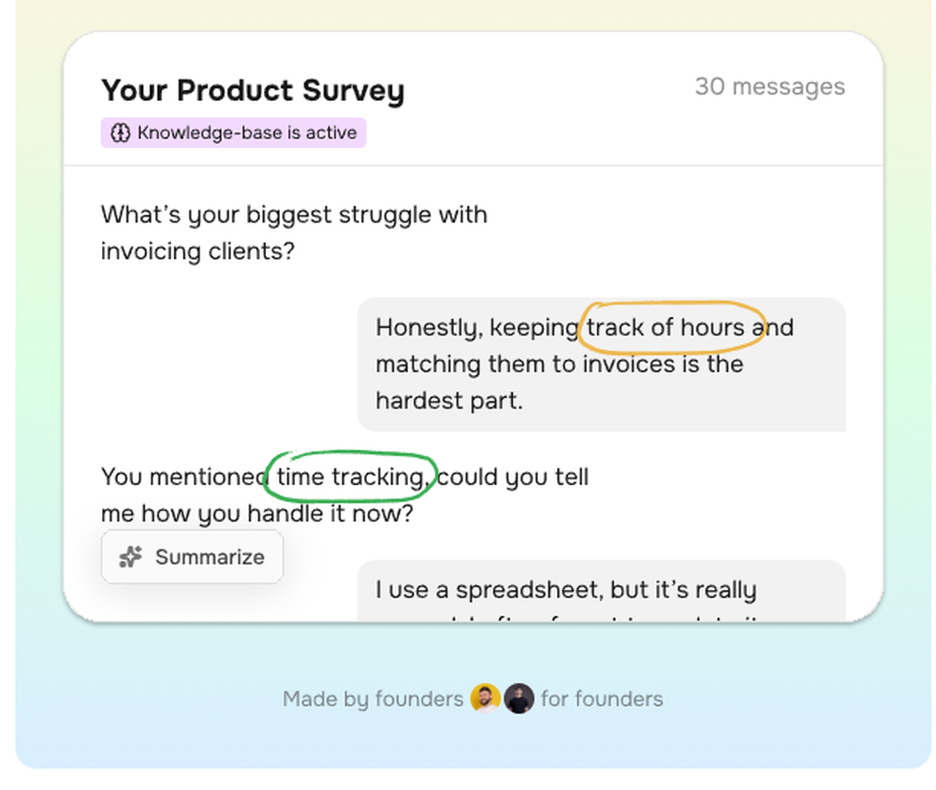The height and width of the screenshot is (790, 936).
Task: Click the green-circled "time tracking" phrase
Action: click(x=350, y=477)
